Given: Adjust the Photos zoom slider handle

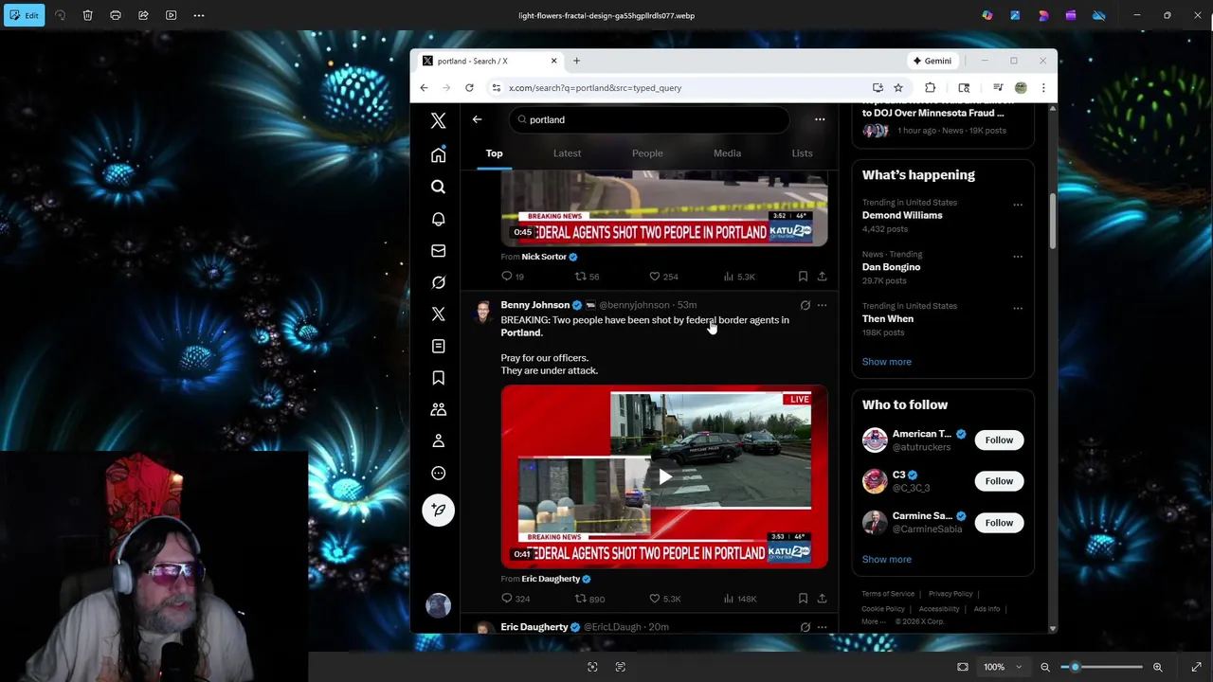Looking at the screenshot, I should (1075, 667).
